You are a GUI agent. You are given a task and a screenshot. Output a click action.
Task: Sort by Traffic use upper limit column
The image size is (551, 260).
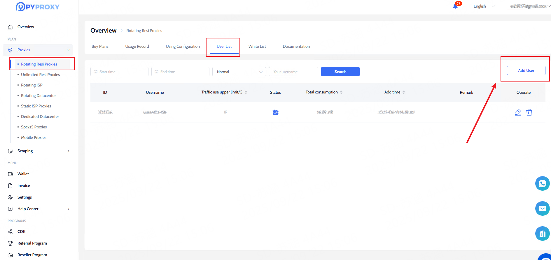[x=246, y=92]
